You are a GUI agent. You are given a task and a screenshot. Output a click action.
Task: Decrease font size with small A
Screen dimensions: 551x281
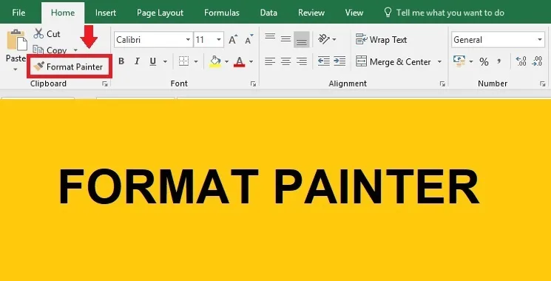(249, 40)
